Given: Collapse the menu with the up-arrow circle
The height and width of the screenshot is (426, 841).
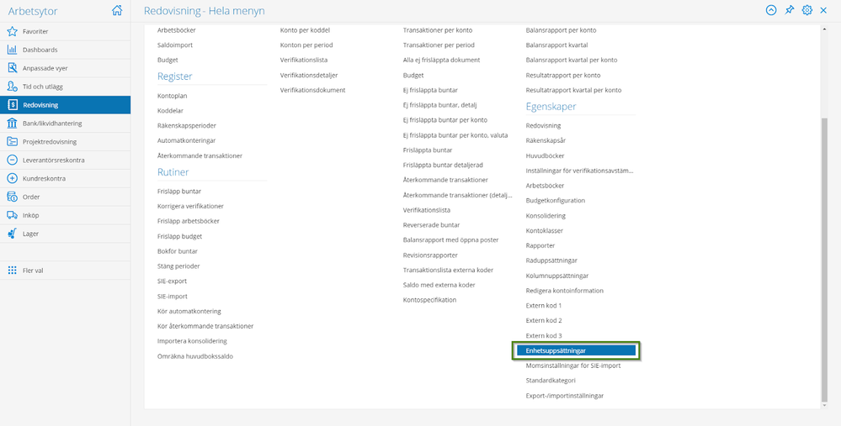Looking at the screenshot, I should [x=771, y=10].
